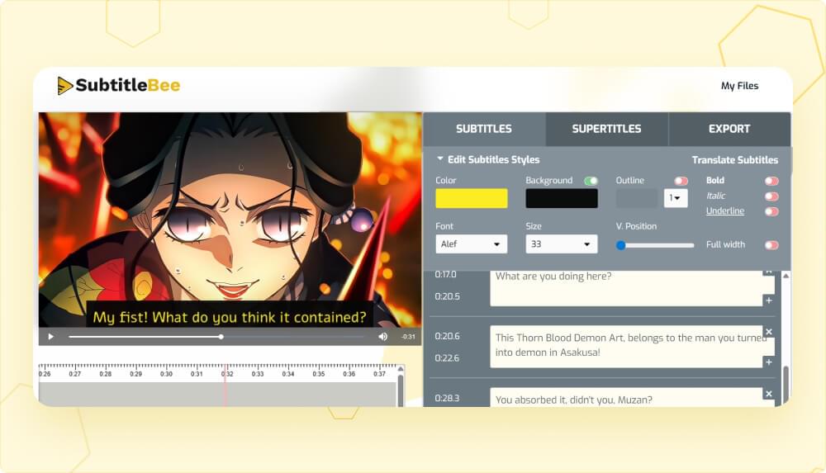Enable the Outline toggle
This screenshot has height=473, width=826.
(681, 181)
